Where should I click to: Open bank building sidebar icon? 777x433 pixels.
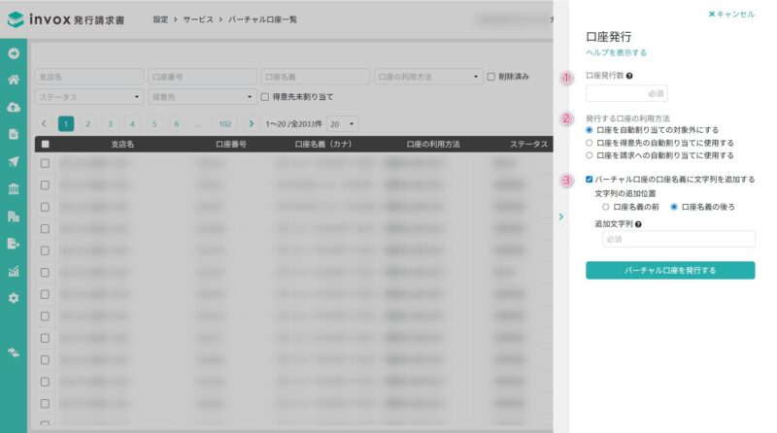click(14, 188)
